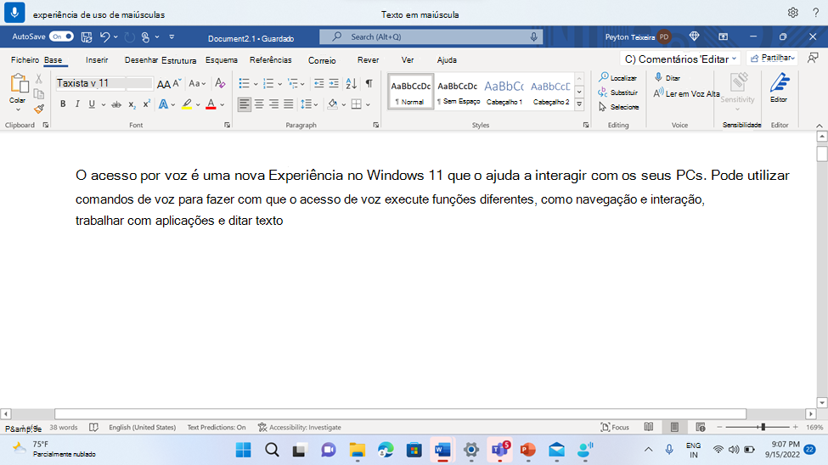828x465 pixels.
Task: Open the Editar mode dropdown
Action: click(718, 59)
